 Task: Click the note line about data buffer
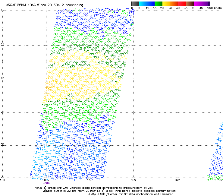(109, 191)
